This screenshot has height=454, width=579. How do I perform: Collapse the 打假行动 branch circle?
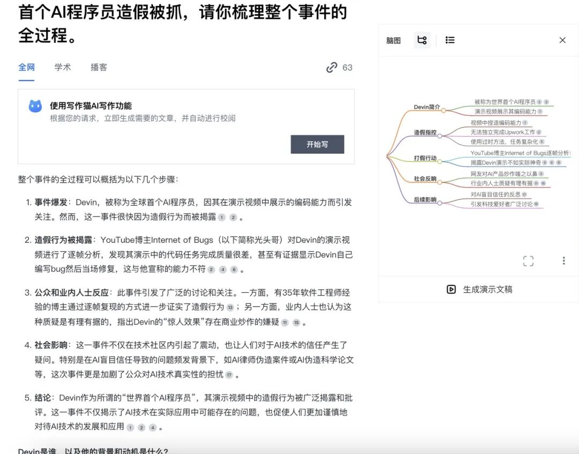(440, 161)
